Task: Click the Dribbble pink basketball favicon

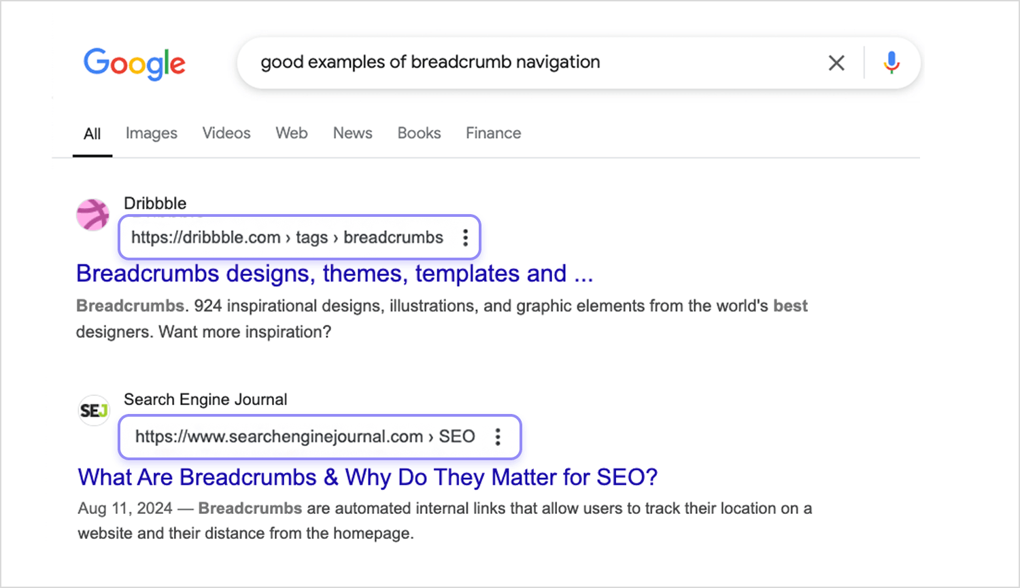Action: (x=92, y=215)
